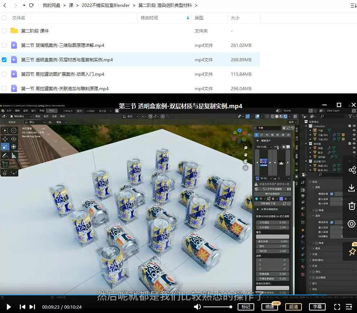Image resolution: width=357 pixels, height=313 pixels.
Task: Select Blender's Move tool in the toolbar
Action: point(5,138)
